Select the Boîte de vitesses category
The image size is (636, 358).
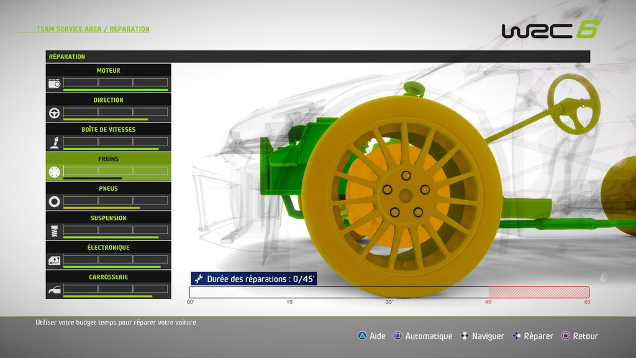108,137
